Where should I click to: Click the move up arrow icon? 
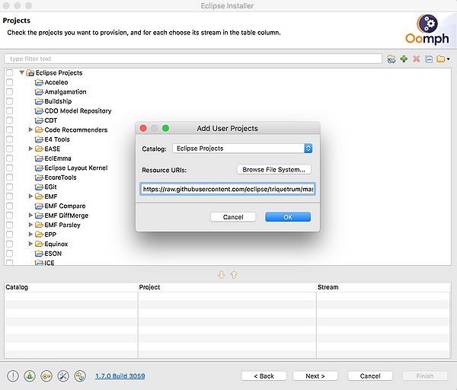(234, 274)
